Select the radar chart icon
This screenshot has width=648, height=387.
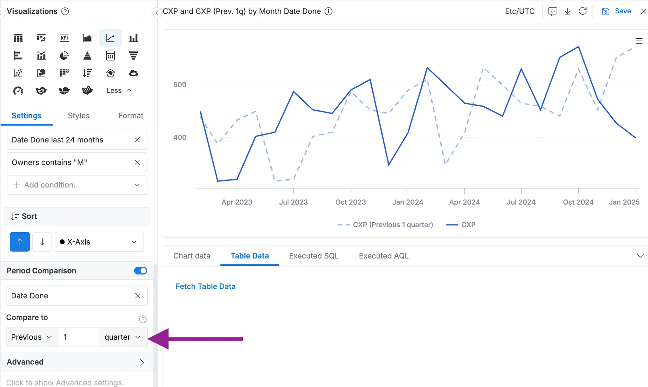pyautogui.click(x=110, y=73)
